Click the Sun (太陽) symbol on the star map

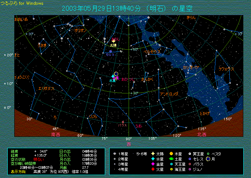click(114, 41)
